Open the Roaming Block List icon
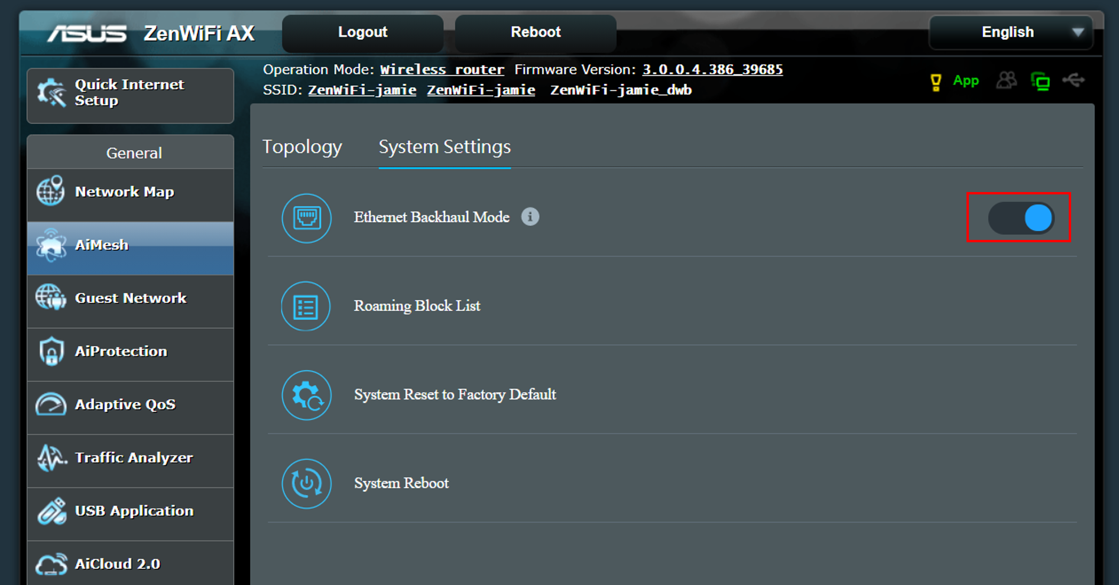The image size is (1119, 585). click(306, 307)
